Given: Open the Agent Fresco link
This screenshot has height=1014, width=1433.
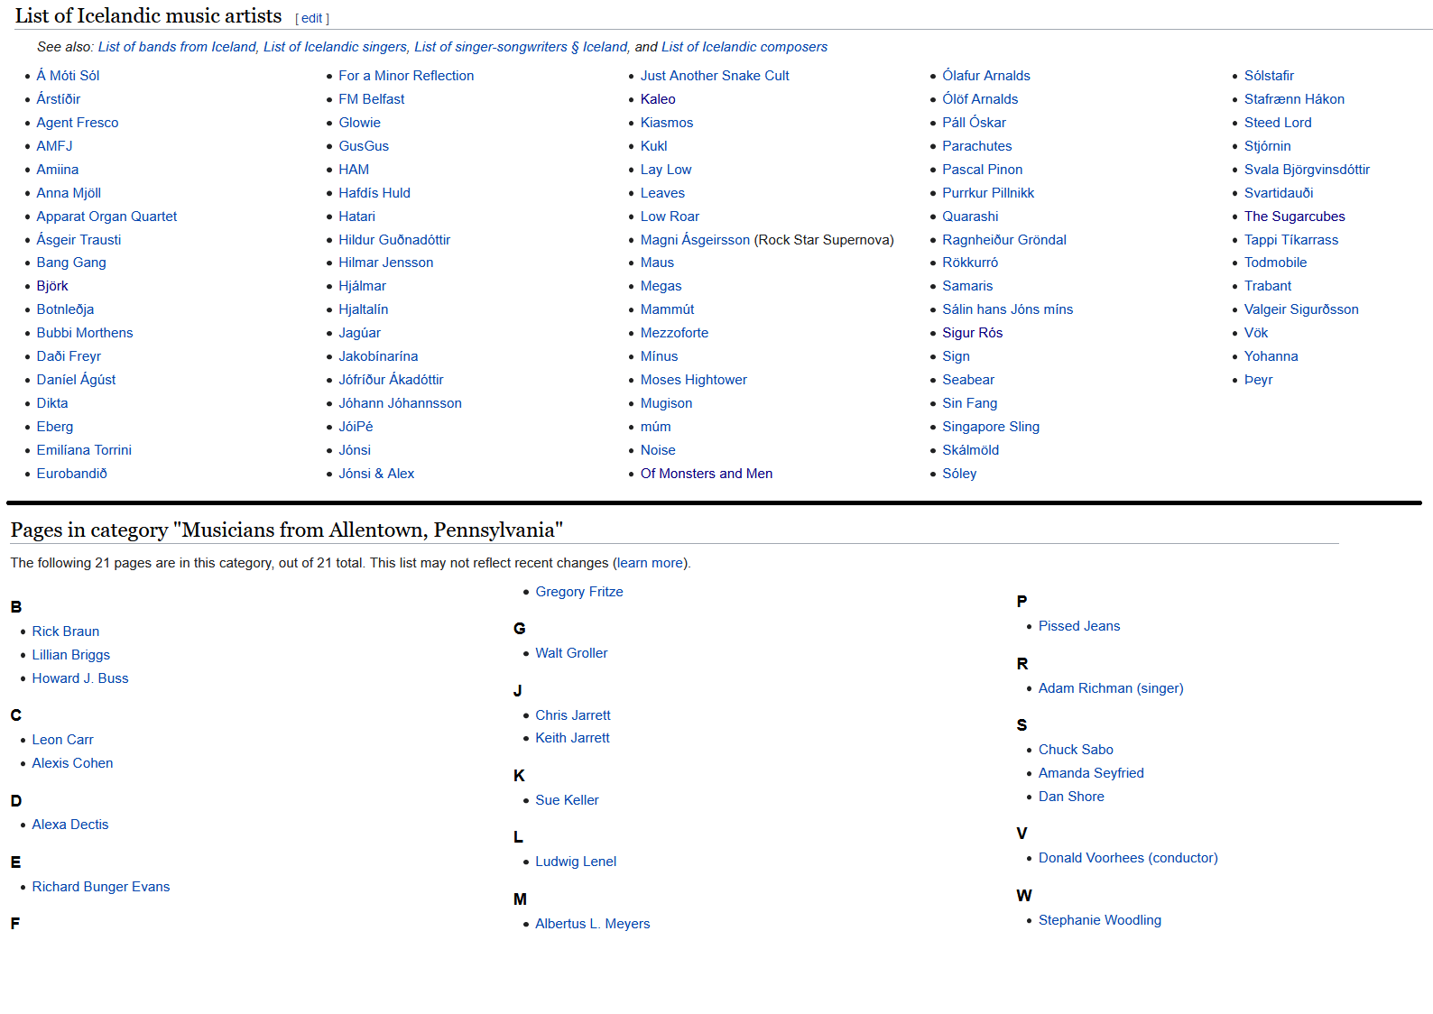Looking at the screenshot, I should click(78, 123).
